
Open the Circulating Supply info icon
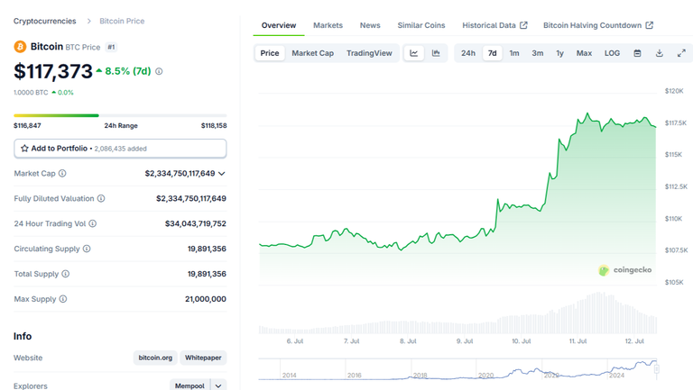click(x=87, y=249)
